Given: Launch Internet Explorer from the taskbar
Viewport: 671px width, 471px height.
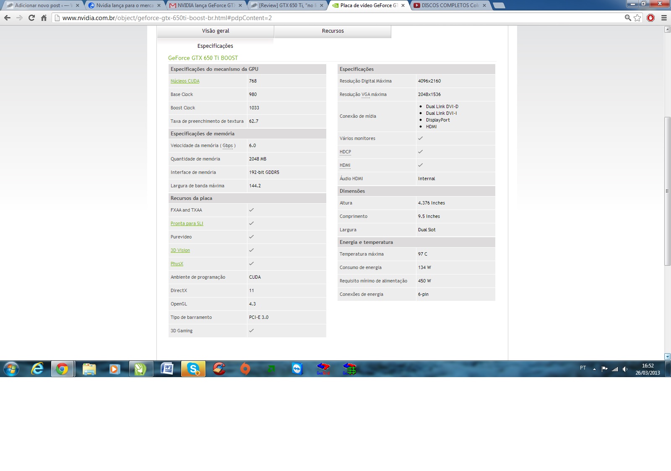Looking at the screenshot, I should click(37, 369).
